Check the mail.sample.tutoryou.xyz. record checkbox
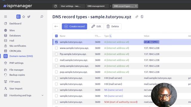 click(x=56, y=60)
